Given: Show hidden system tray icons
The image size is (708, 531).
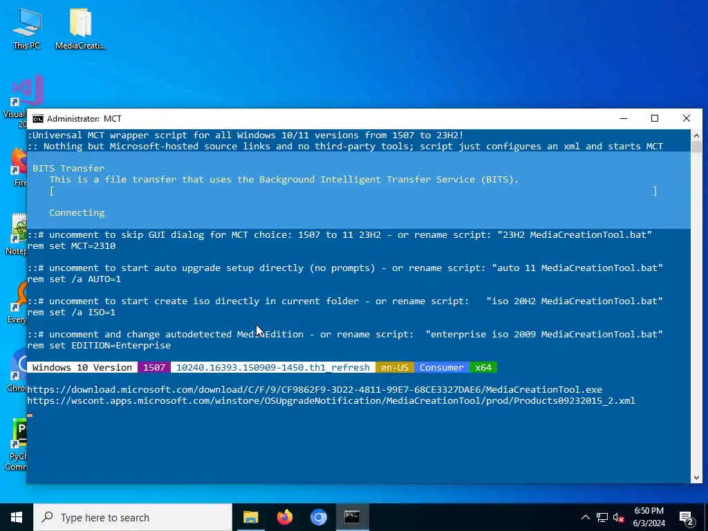Looking at the screenshot, I should coord(585,517).
